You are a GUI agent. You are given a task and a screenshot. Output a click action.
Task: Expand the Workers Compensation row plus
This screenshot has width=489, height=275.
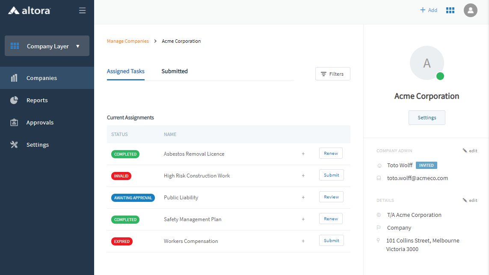303,241
